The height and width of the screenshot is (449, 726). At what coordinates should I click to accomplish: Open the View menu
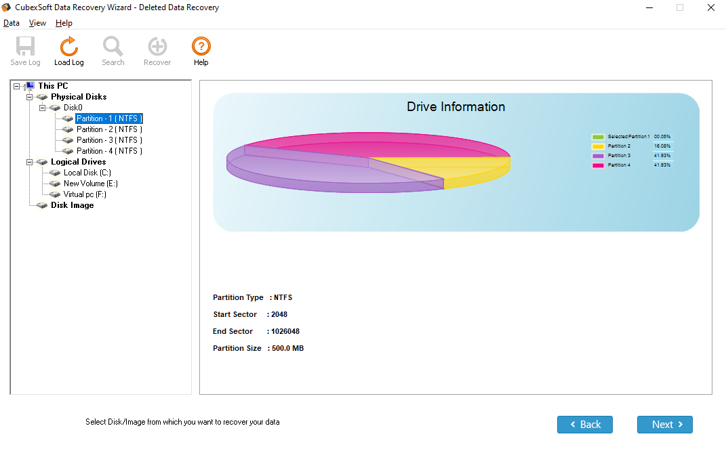(37, 23)
